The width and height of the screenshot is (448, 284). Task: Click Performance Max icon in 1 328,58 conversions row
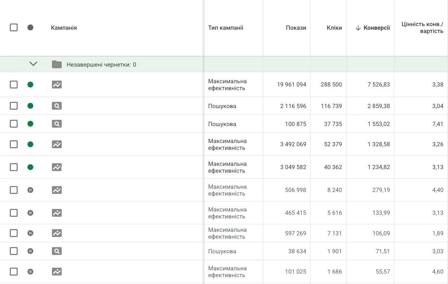click(57, 144)
